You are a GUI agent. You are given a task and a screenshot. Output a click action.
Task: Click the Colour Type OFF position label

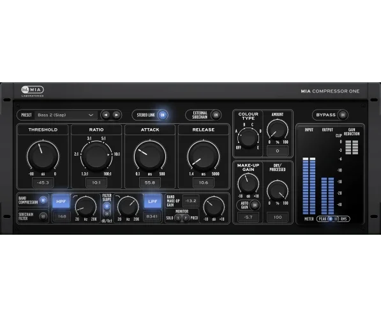click(x=239, y=148)
